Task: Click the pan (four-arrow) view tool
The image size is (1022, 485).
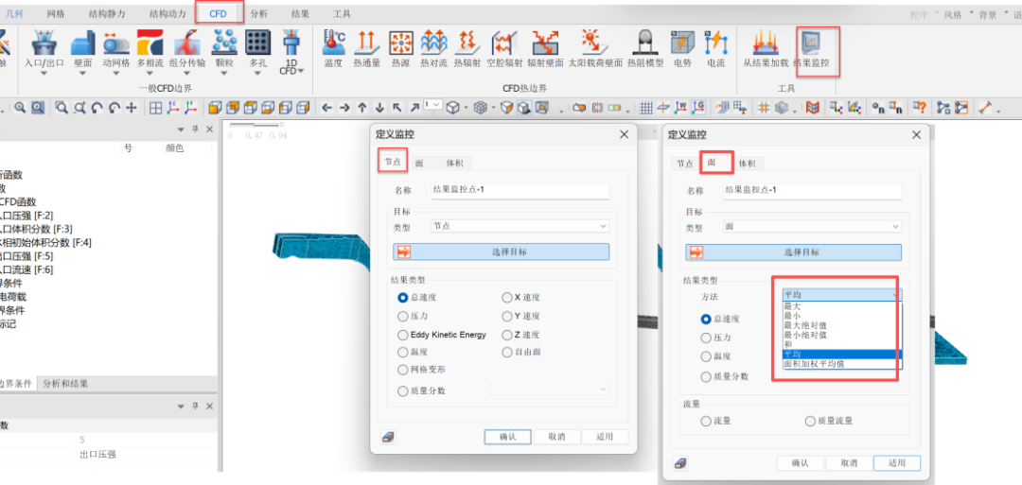Action: (131, 108)
